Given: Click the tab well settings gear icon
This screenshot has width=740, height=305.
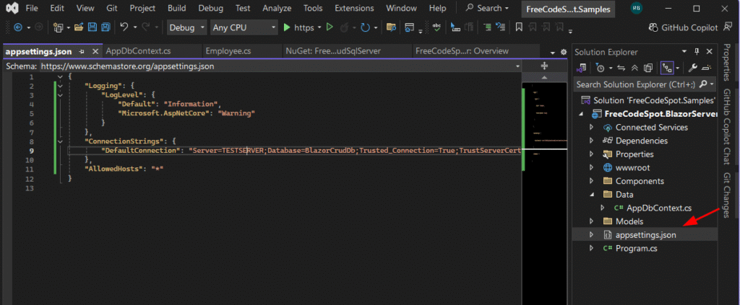Looking at the screenshot, I should [563, 52].
